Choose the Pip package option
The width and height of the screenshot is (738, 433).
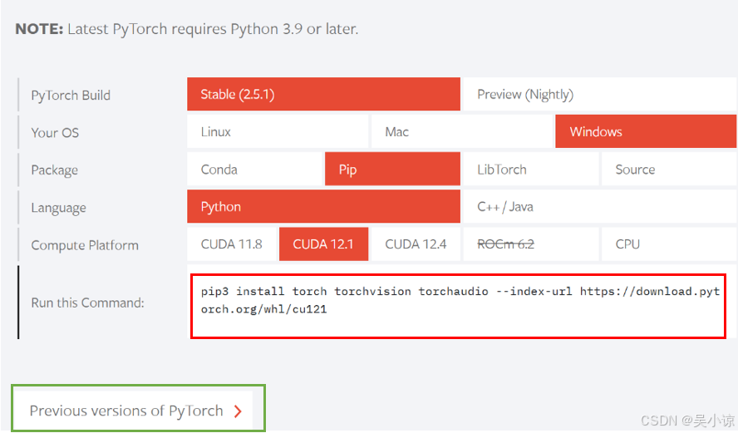coord(392,169)
